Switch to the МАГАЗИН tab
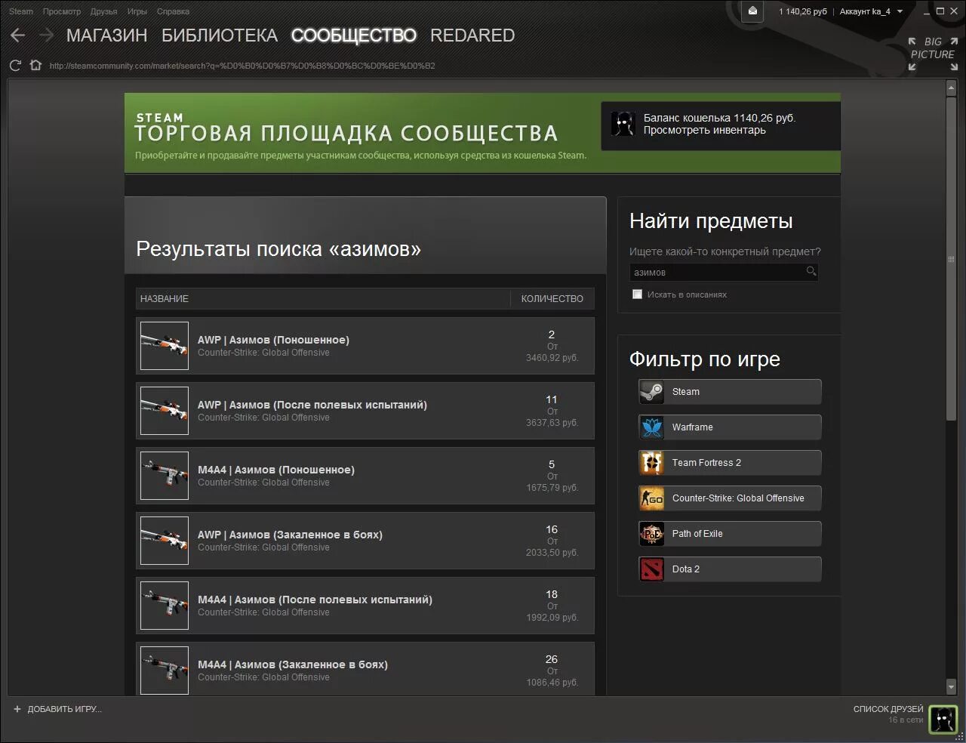The height and width of the screenshot is (743, 966). [x=106, y=35]
